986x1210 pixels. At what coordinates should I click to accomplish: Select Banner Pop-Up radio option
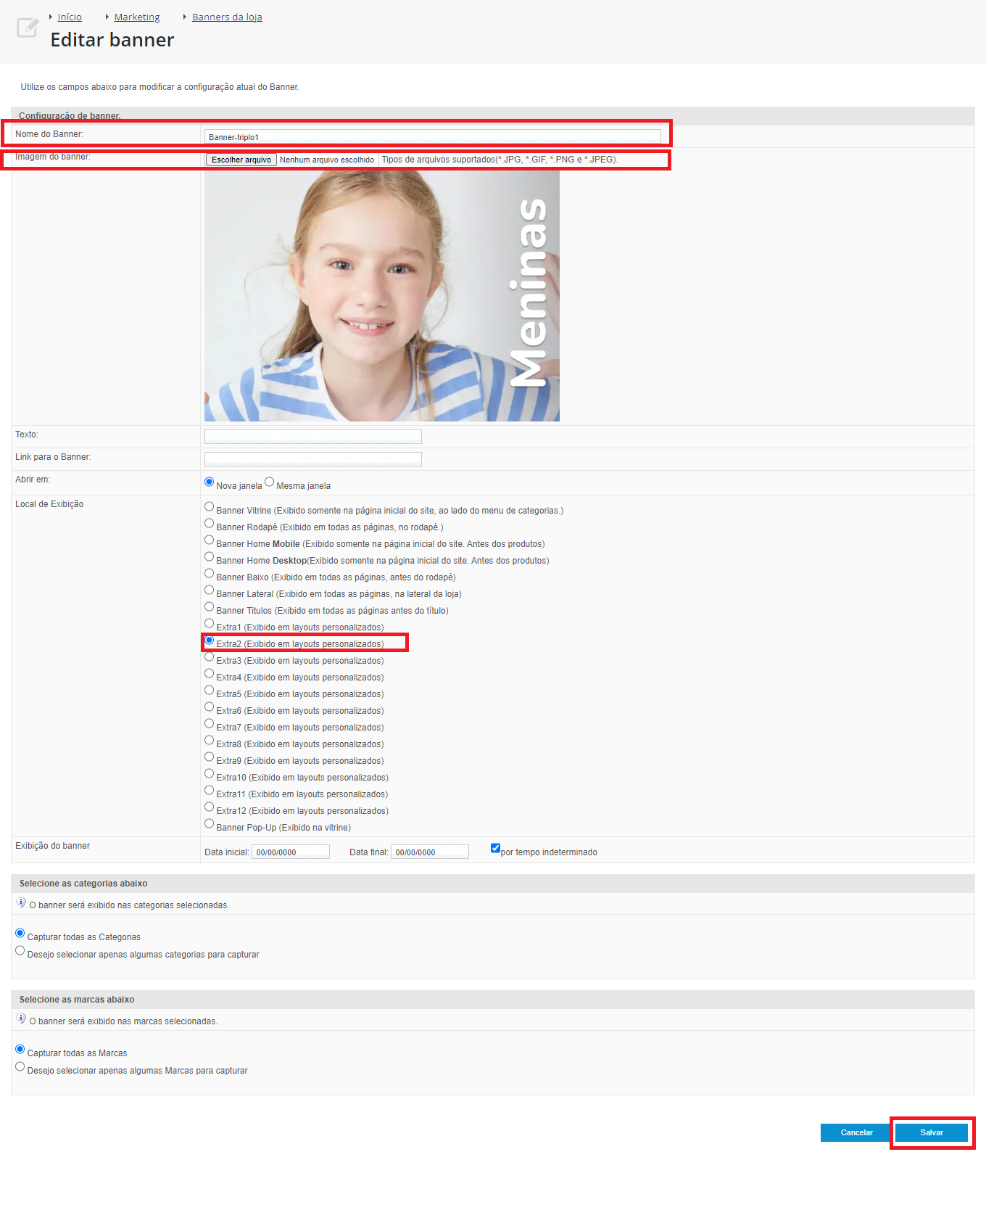[x=210, y=824]
